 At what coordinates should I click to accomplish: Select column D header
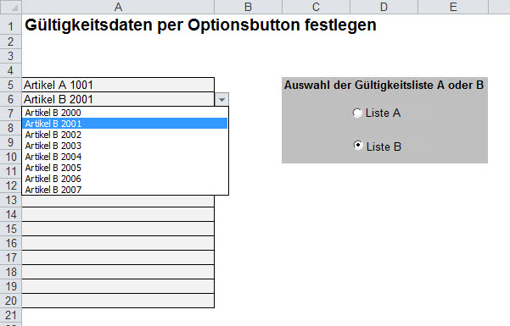coord(384,7)
